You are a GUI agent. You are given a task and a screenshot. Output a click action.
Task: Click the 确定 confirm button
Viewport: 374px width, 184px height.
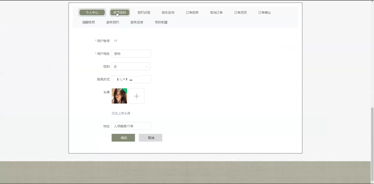click(123, 138)
